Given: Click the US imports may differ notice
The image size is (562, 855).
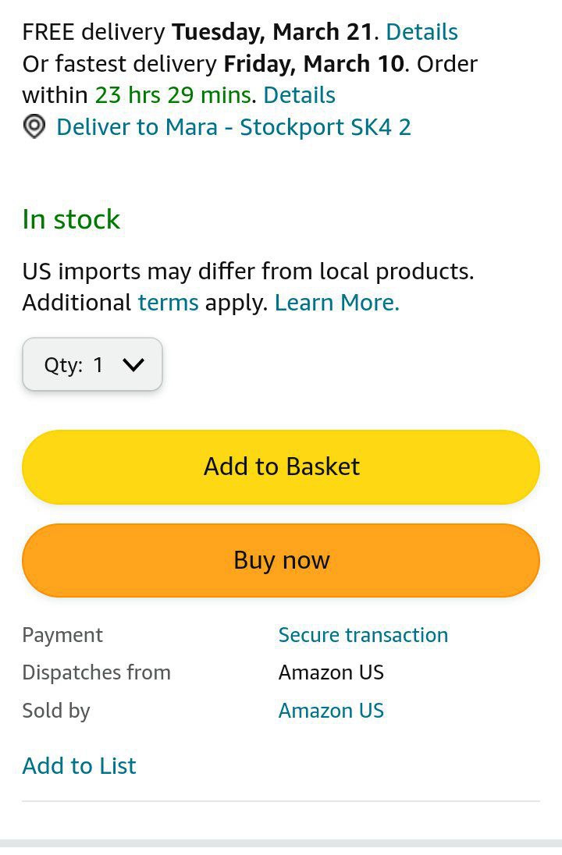Looking at the screenshot, I should tap(247, 271).
